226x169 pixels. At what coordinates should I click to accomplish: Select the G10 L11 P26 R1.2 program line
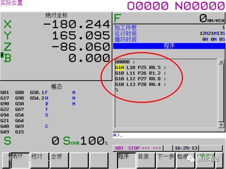(141, 73)
